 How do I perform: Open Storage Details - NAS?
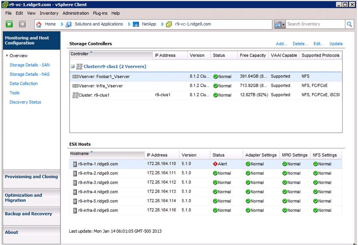click(x=29, y=74)
